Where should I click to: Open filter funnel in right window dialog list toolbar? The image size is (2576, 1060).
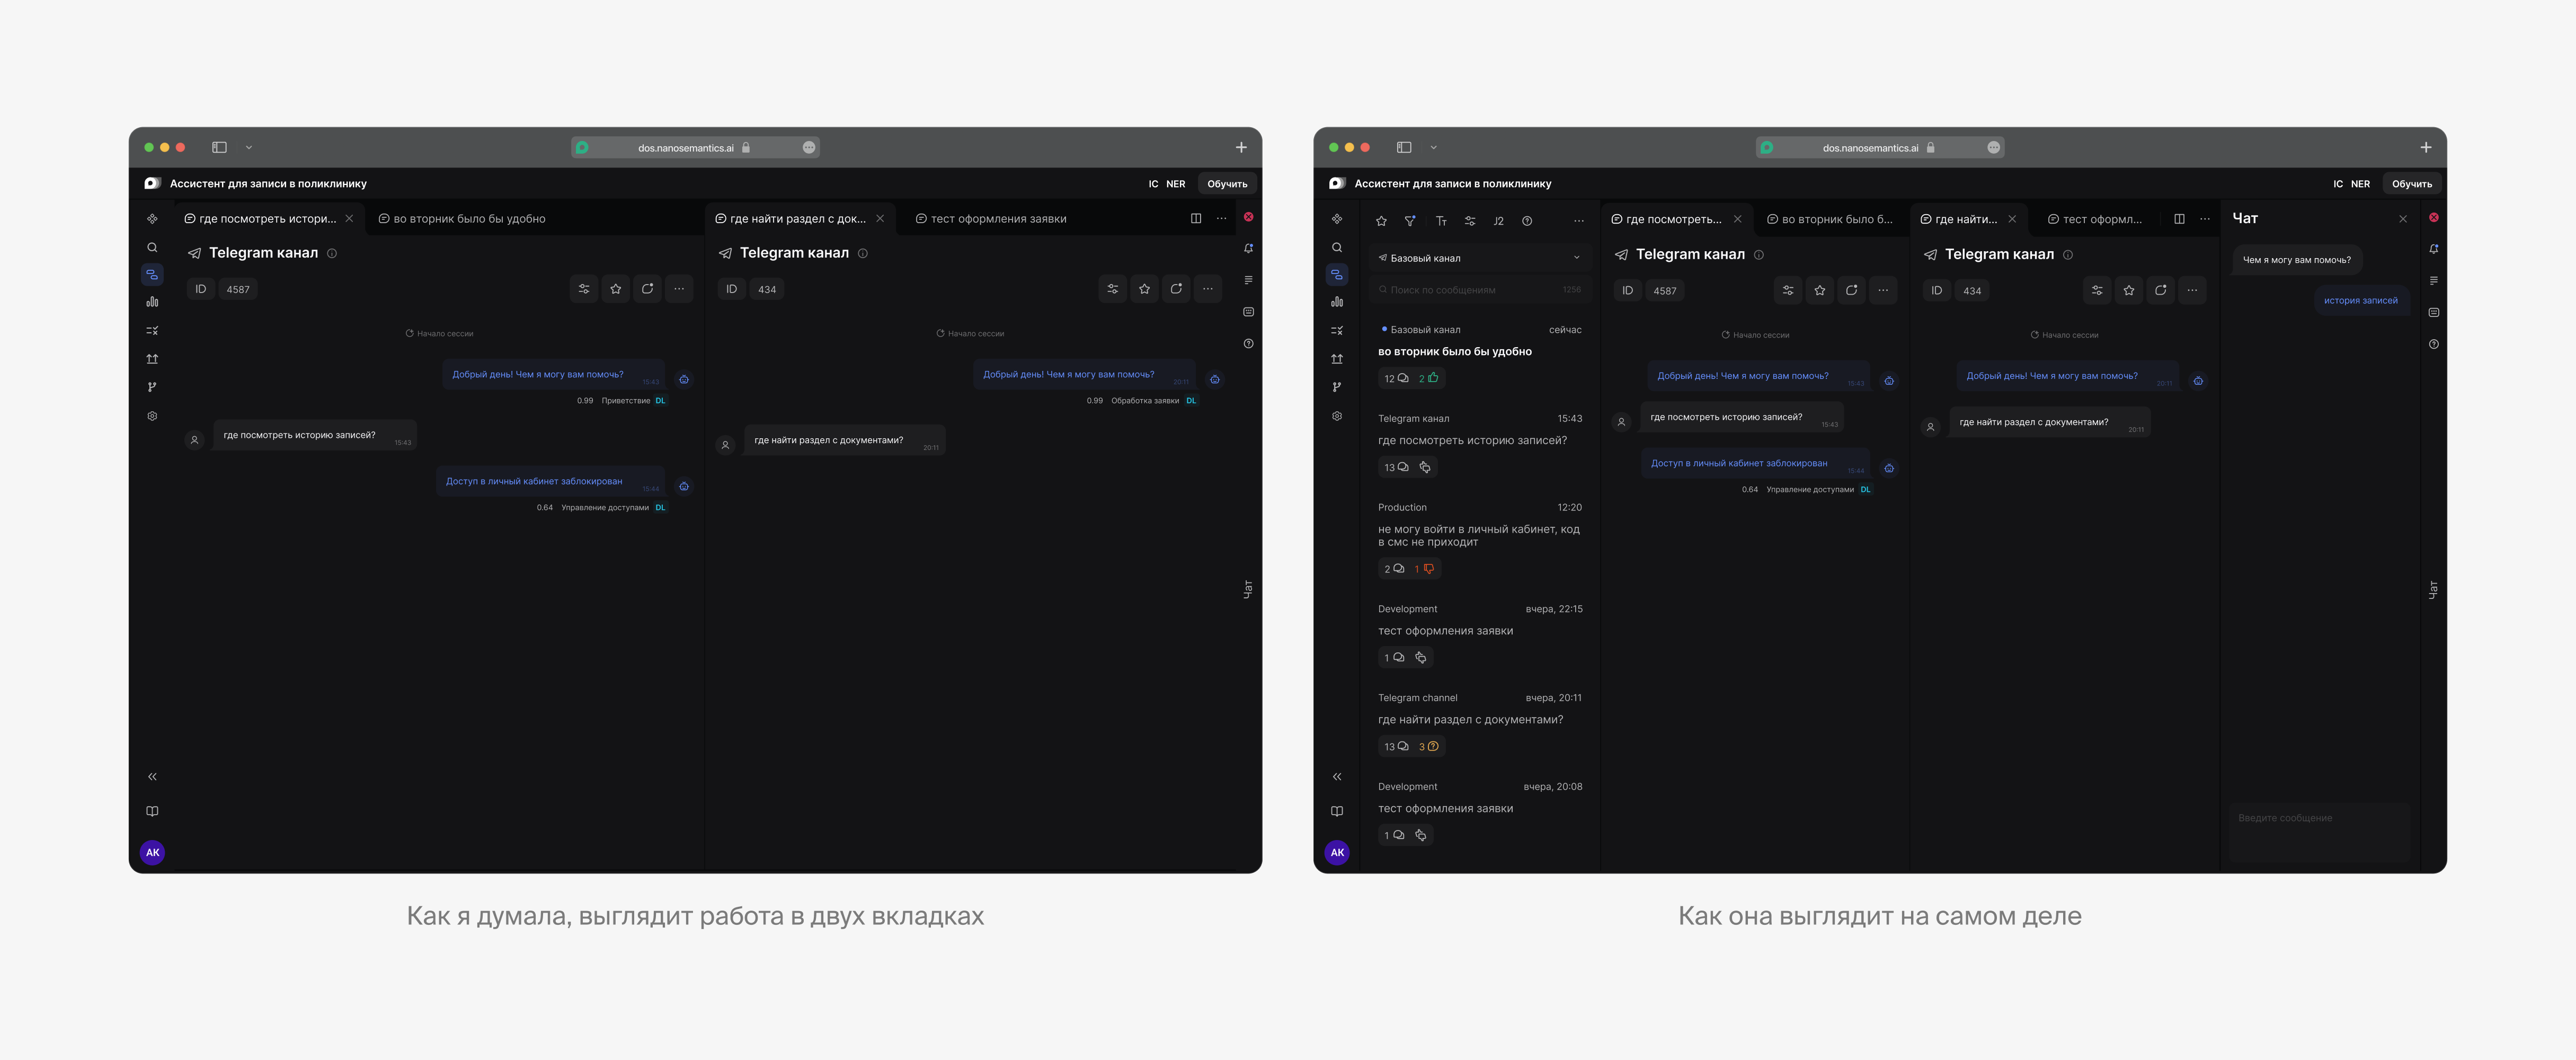tap(1410, 221)
